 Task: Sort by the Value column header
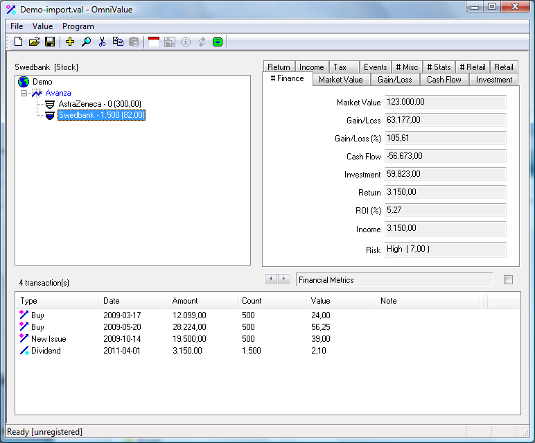coord(341,301)
